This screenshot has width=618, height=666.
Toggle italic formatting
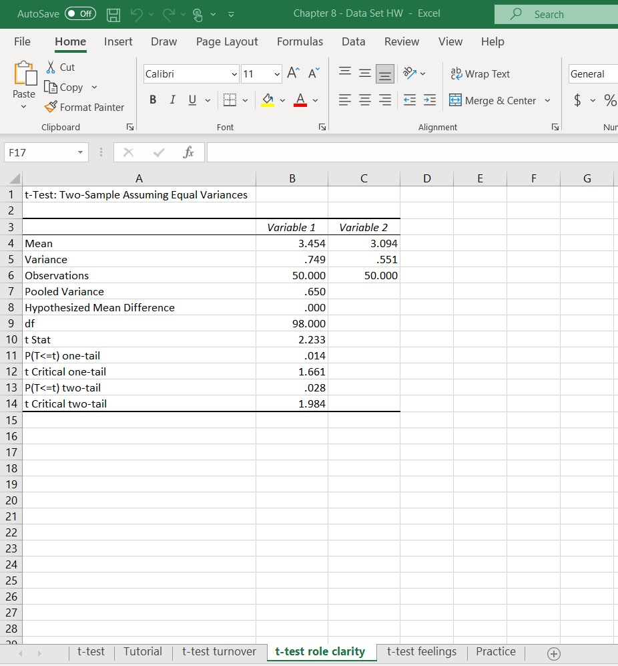point(172,99)
